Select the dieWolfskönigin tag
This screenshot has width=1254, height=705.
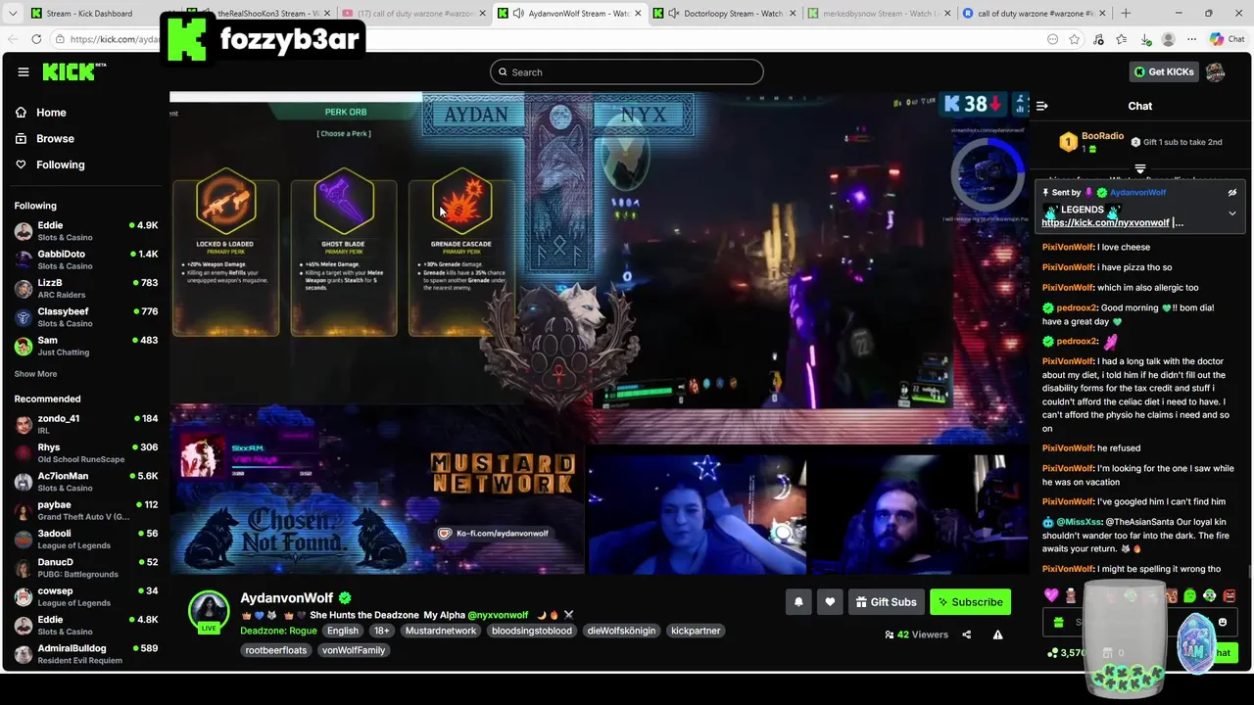pos(621,631)
